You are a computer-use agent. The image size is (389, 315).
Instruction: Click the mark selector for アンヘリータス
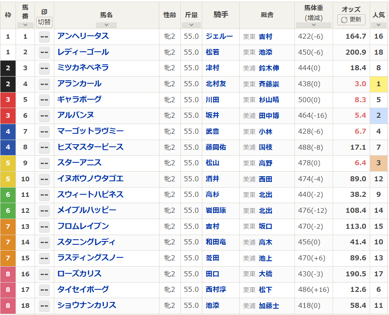point(44,37)
